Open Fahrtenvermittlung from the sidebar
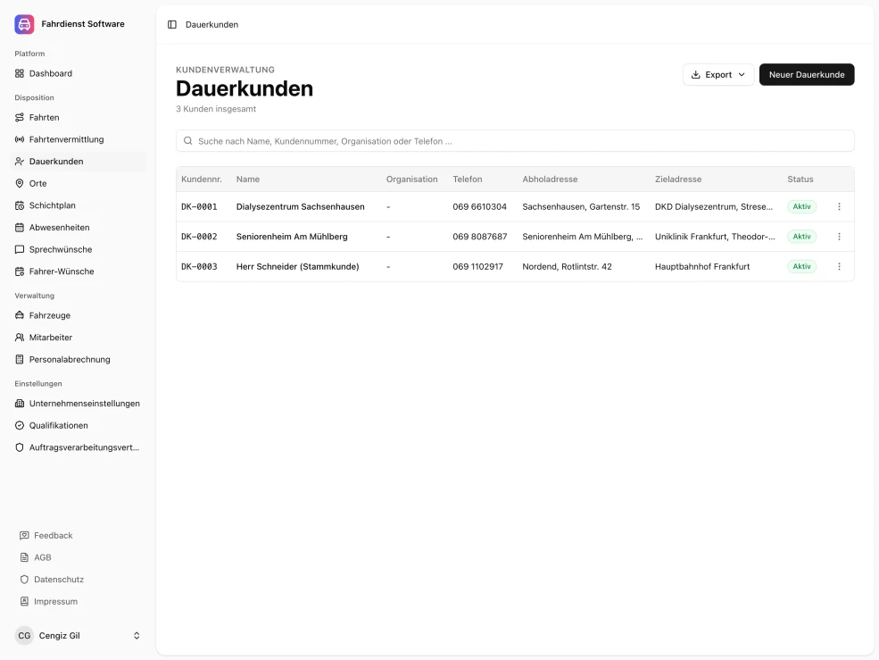Image resolution: width=879 pixels, height=660 pixels. (x=19, y=139)
